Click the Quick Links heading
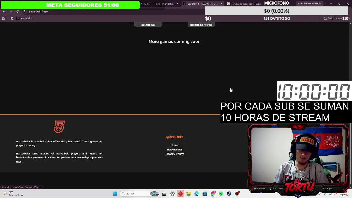 coord(174,137)
